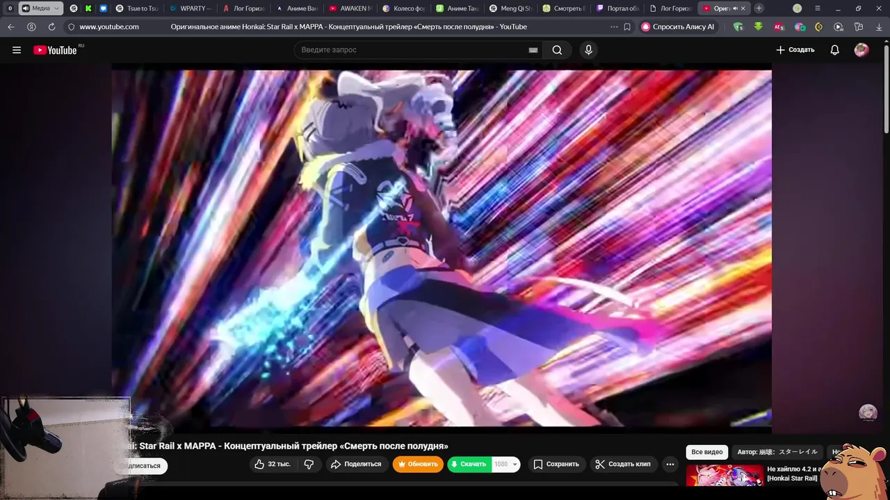Image resolution: width=890 pixels, height=500 pixels.
Task: Open the Не хайплю 4.2 recommended video thumbnail
Action: [x=724, y=475]
